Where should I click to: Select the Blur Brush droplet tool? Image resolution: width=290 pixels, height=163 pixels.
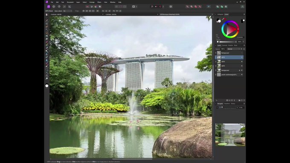[x=46, y=60]
